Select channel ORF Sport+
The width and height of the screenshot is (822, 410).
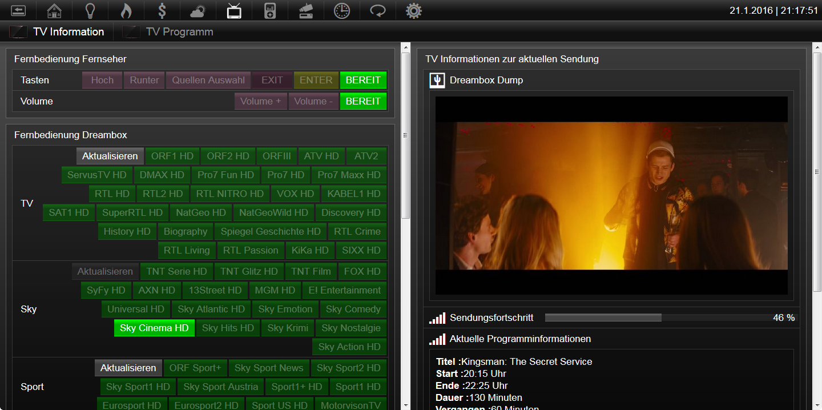[195, 368]
